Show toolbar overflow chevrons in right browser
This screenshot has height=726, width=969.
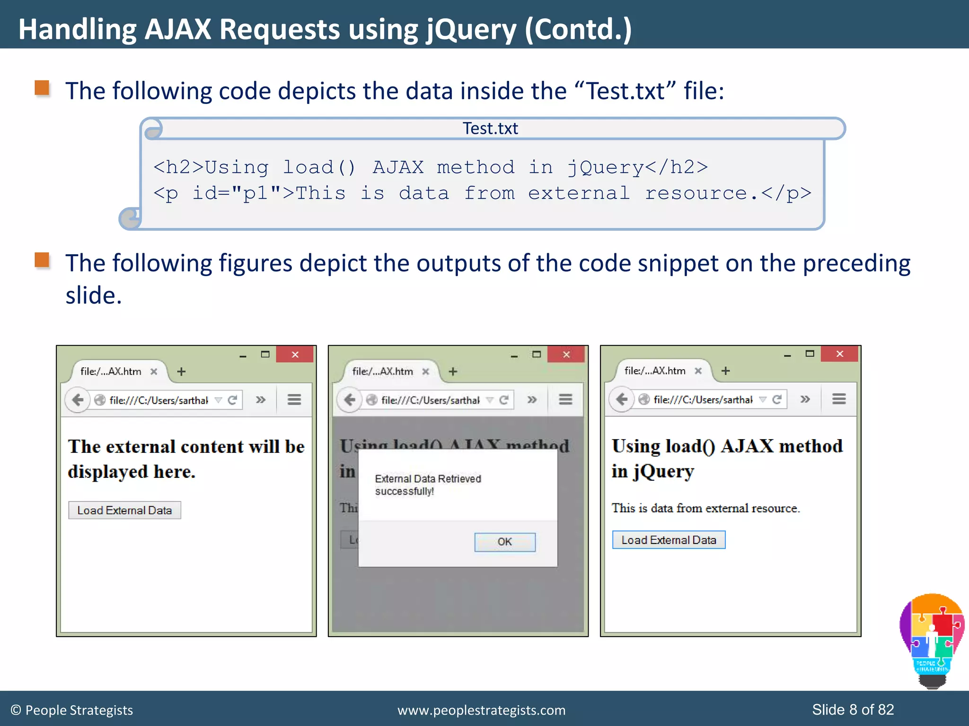click(805, 399)
